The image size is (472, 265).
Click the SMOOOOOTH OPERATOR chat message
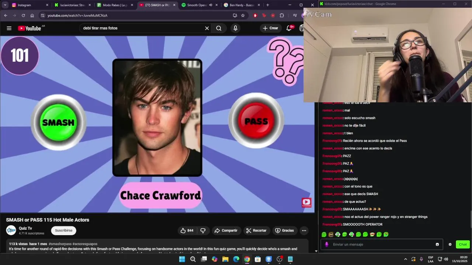coord(362,225)
